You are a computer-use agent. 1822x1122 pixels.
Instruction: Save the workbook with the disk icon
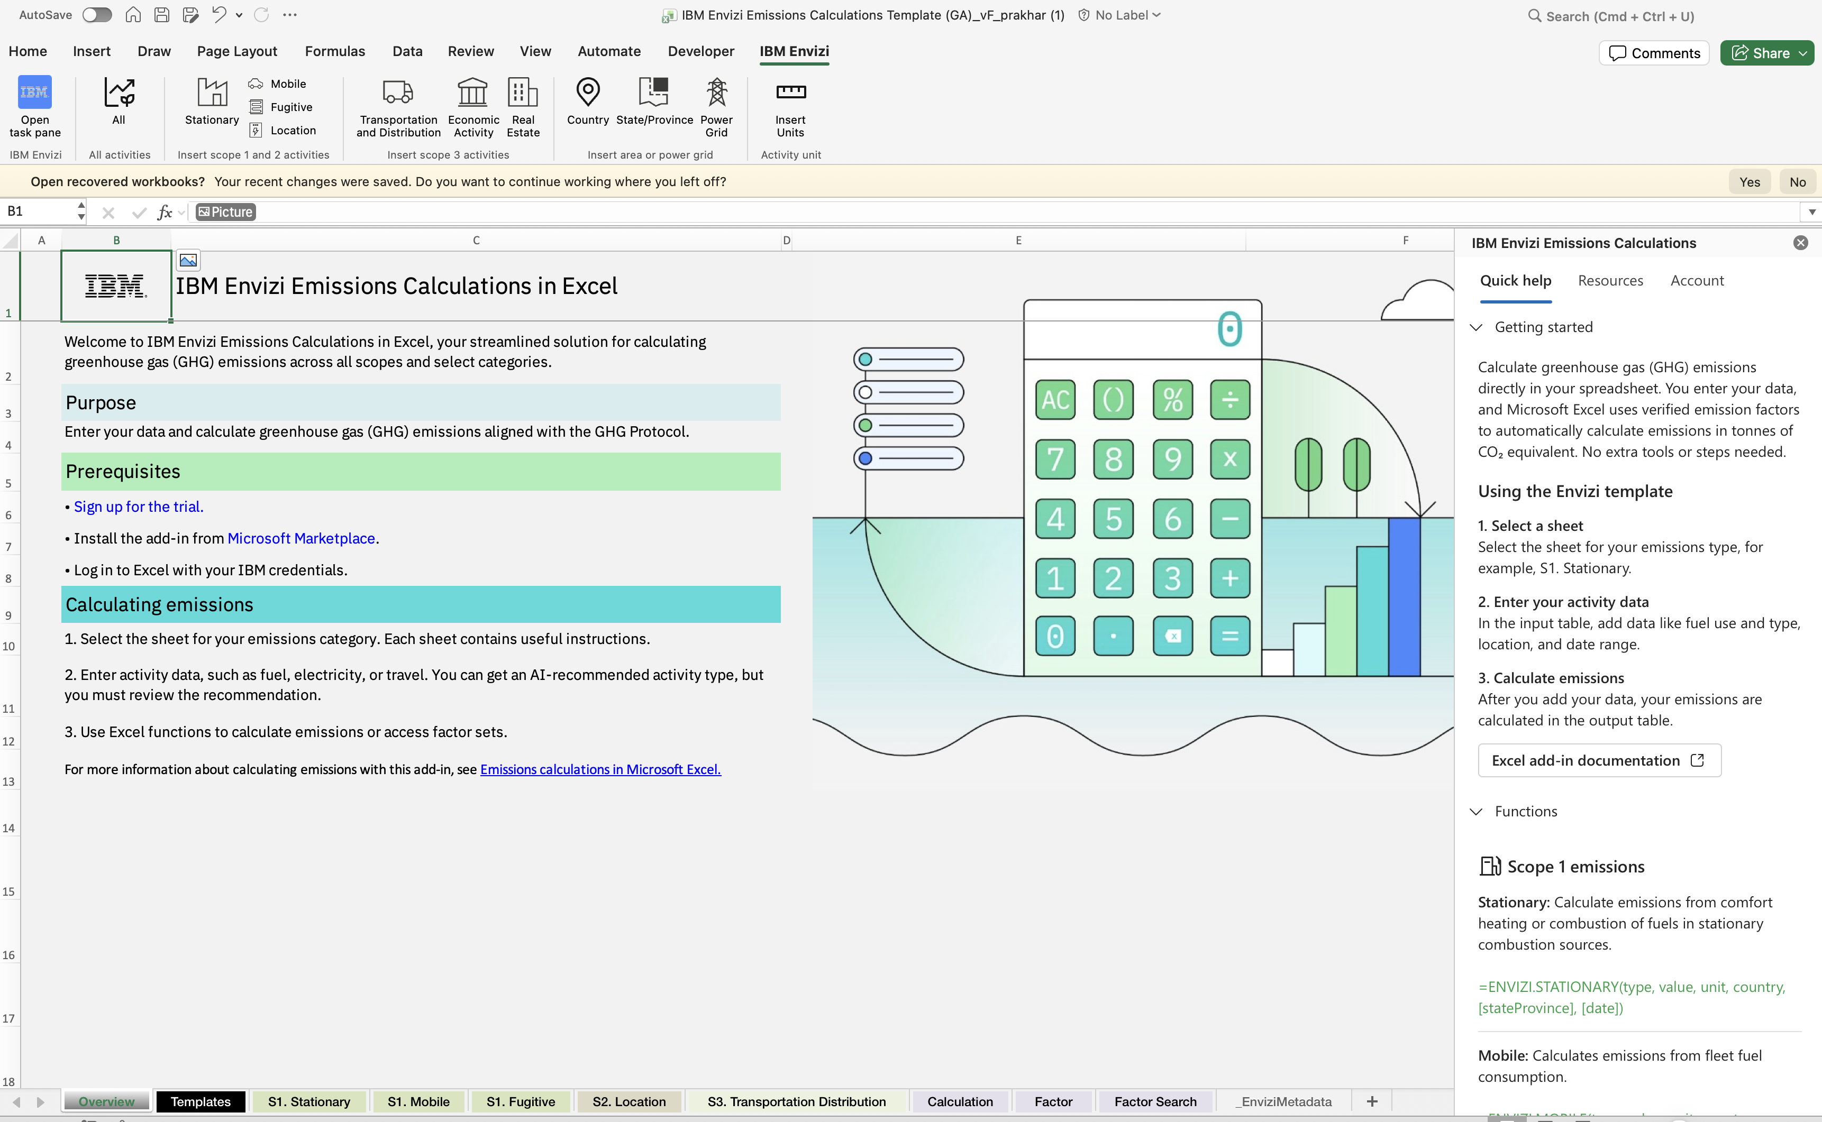162,15
